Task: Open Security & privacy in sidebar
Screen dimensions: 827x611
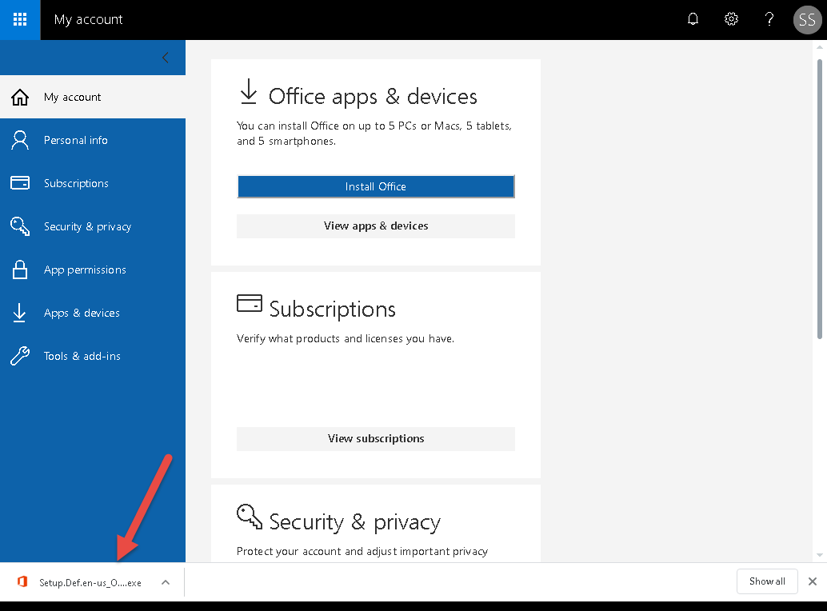Action: click(93, 226)
